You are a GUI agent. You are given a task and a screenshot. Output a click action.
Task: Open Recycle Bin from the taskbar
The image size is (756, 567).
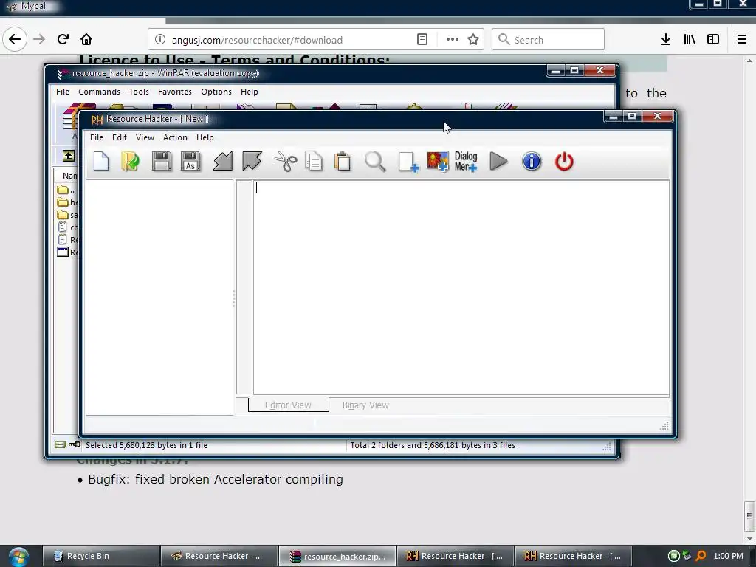(100, 556)
